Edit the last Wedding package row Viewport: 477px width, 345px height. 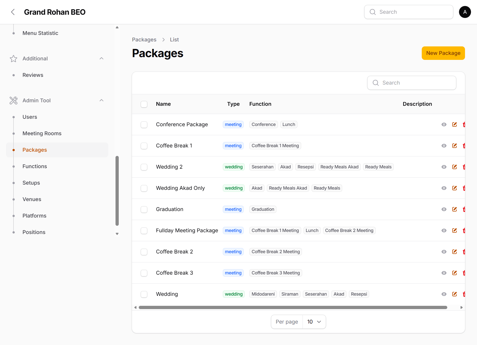point(454,294)
